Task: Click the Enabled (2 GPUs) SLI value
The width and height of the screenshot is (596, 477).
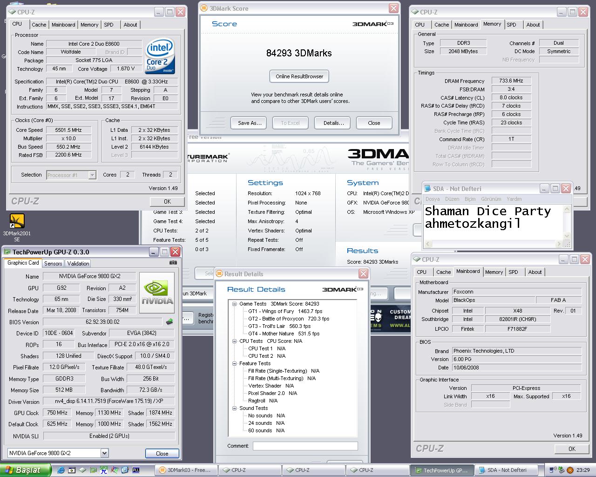Action: pos(109,436)
